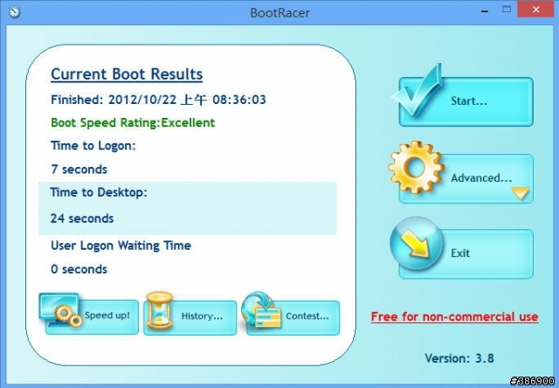Click the Speed up! button text
Screen dimensions: 559x388
[x=107, y=315]
